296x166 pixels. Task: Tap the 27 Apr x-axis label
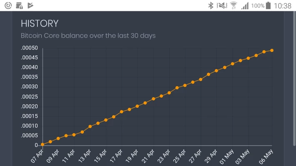click(x=195, y=156)
